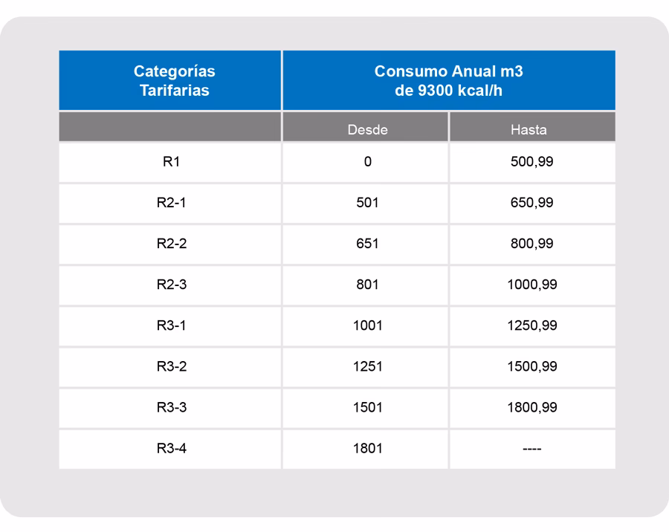Click the R3-3 category cell

[171, 407]
